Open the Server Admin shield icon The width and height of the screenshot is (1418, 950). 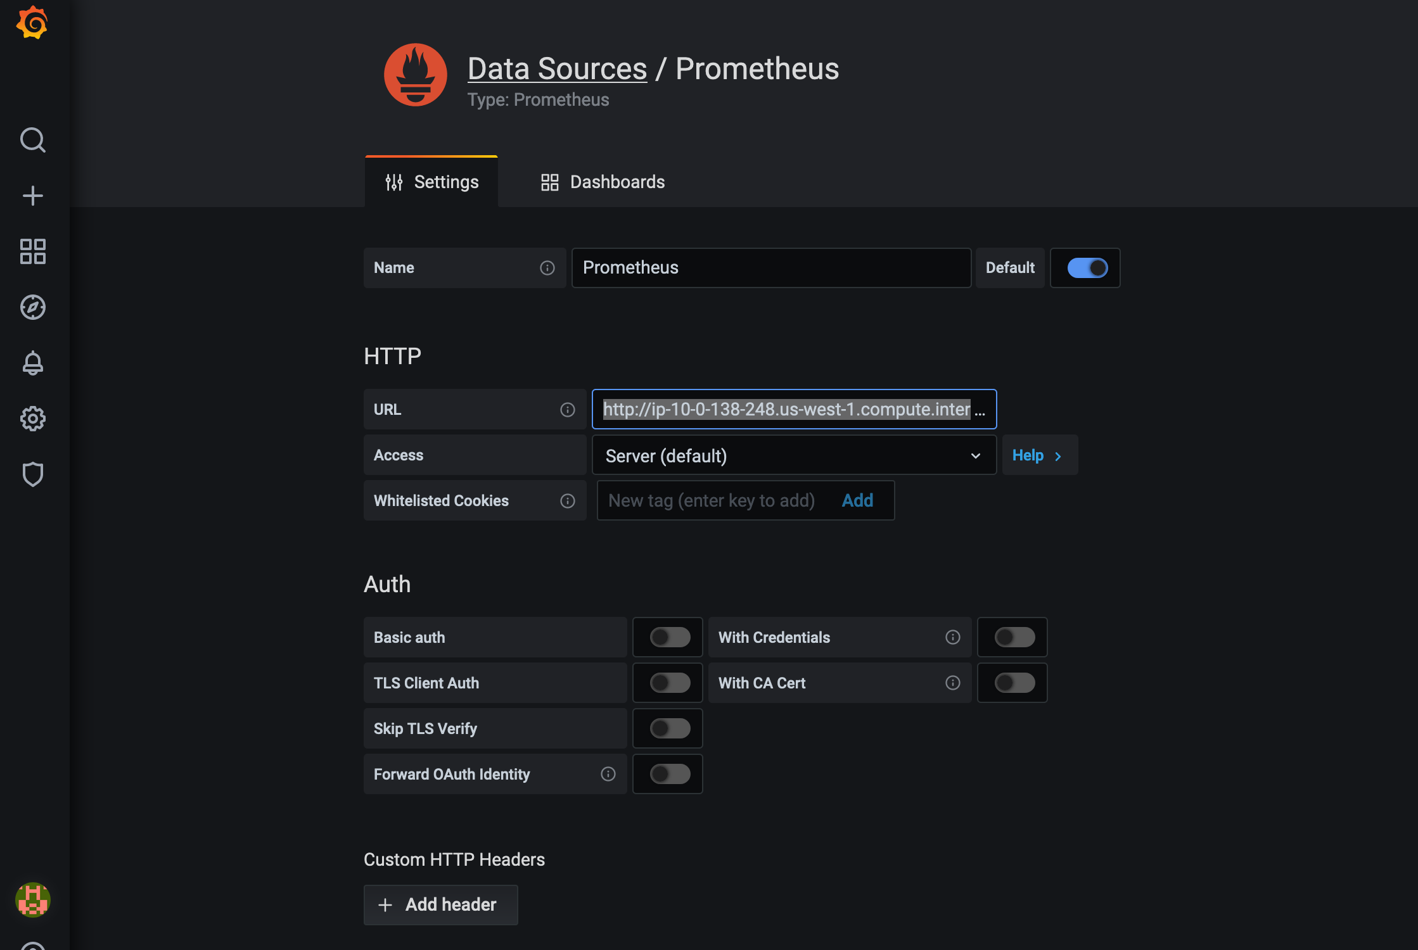[32, 474]
